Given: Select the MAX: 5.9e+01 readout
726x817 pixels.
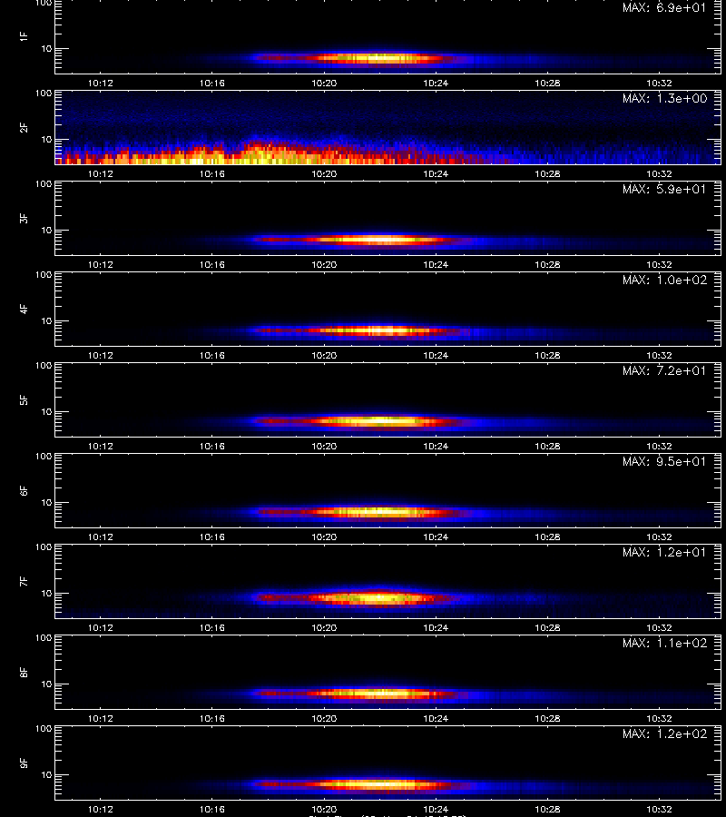Looking at the screenshot, I should click(664, 189).
